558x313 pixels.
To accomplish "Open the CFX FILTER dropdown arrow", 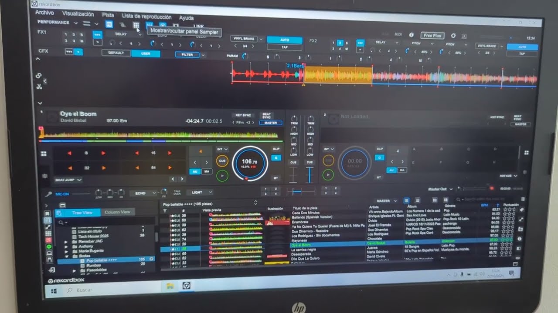I will pyautogui.click(x=203, y=55).
